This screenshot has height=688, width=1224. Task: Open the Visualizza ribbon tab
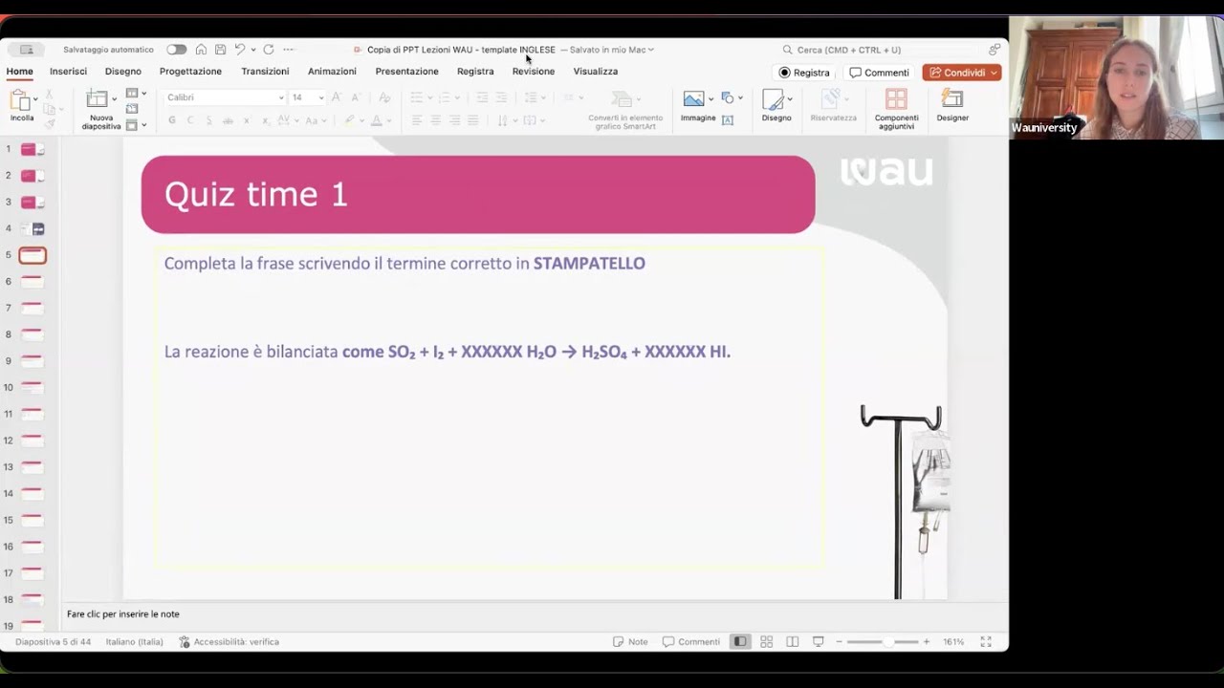click(x=596, y=72)
